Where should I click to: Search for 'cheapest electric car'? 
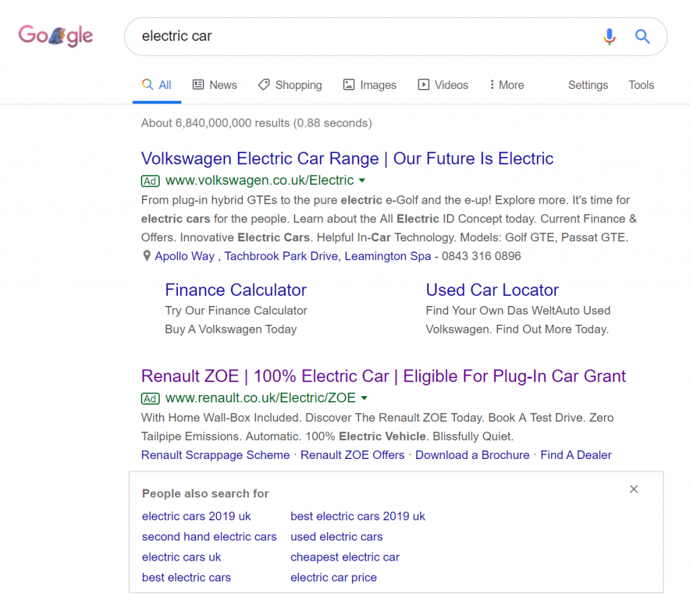(345, 557)
